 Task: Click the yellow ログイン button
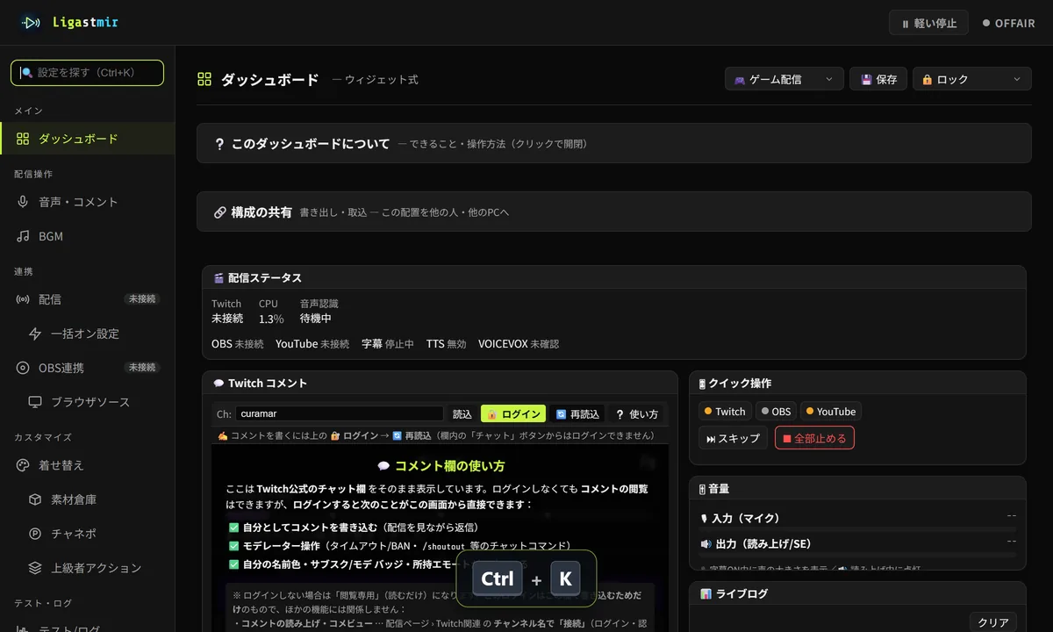(513, 413)
